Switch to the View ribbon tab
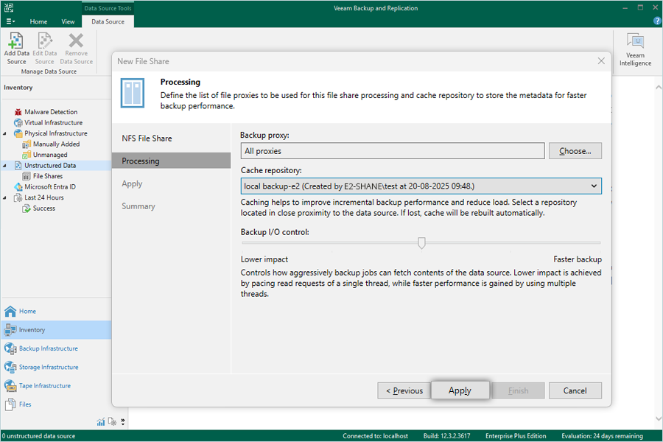Viewport: 663px width, 442px height. (x=68, y=21)
